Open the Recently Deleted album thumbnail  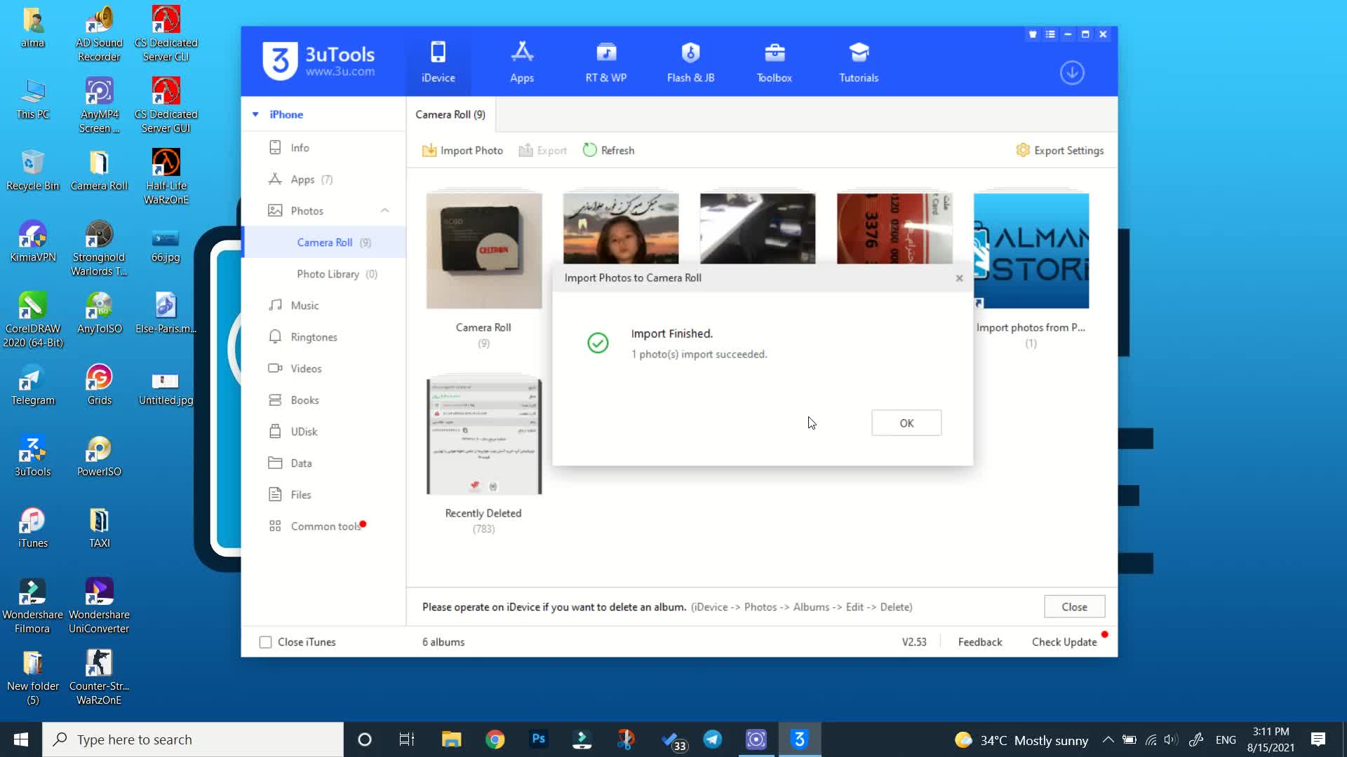(483, 437)
